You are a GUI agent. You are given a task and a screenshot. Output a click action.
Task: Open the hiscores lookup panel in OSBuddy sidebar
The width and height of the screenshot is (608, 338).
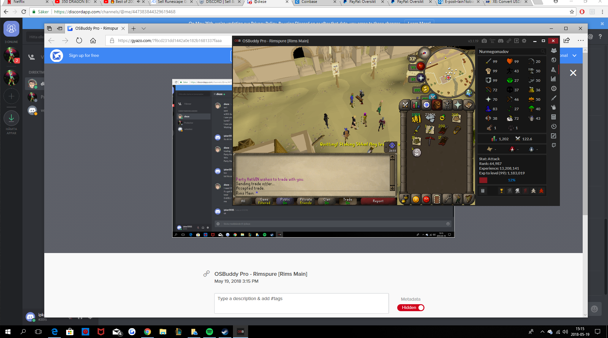click(554, 69)
